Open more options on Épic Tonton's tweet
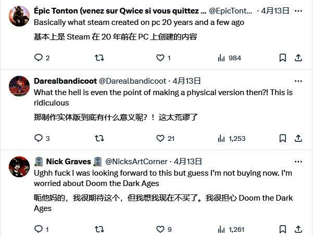This screenshot has width=314, height=237. [298, 10]
